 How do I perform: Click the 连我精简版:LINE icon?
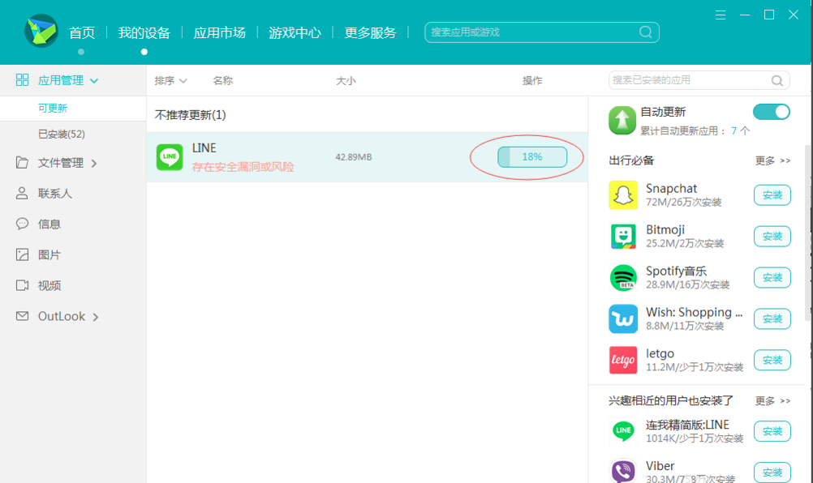pos(622,431)
